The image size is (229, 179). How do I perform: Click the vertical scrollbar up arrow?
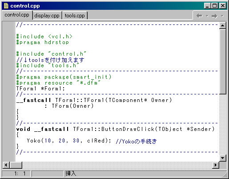222,25
